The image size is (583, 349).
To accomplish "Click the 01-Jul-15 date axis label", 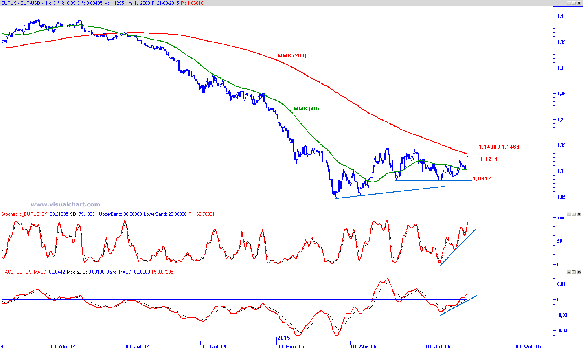I will [x=438, y=346].
